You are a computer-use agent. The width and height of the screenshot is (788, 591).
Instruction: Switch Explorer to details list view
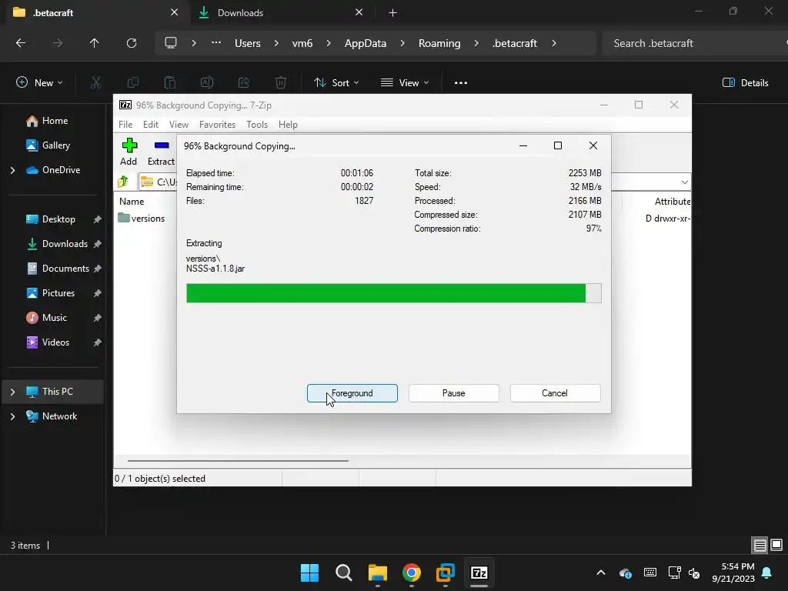coord(760,546)
